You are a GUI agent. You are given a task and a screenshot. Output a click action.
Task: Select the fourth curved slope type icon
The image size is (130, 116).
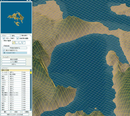(x=24, y=43)
